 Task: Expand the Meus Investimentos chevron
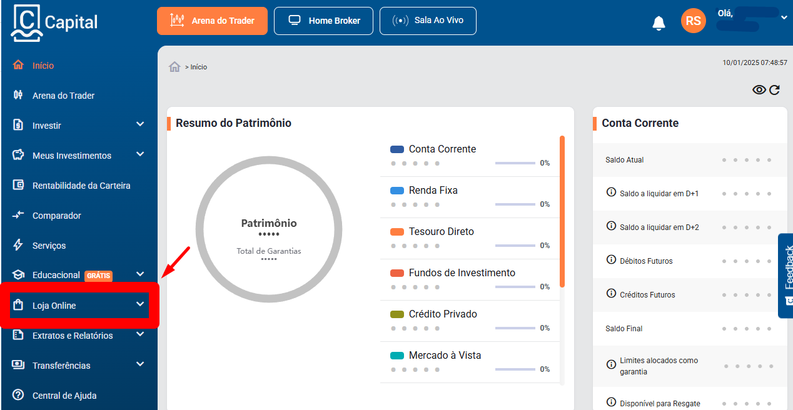point(140,154)
